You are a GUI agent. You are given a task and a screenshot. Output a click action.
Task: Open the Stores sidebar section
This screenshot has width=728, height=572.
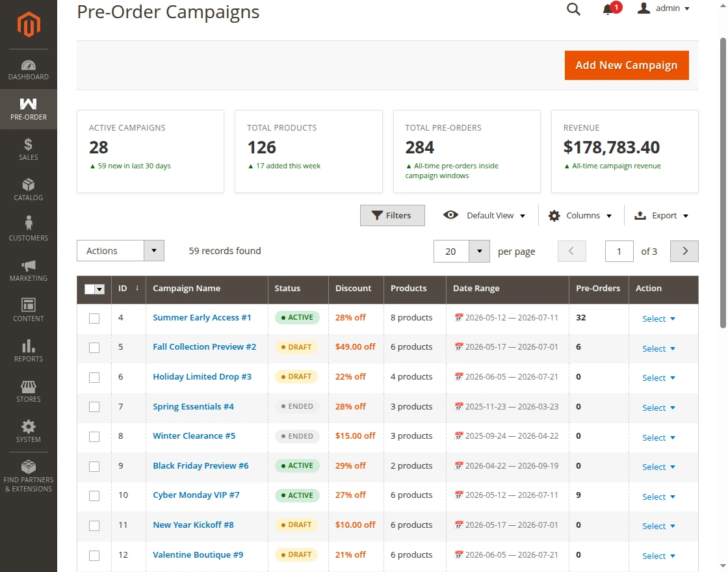pos(29,391)
